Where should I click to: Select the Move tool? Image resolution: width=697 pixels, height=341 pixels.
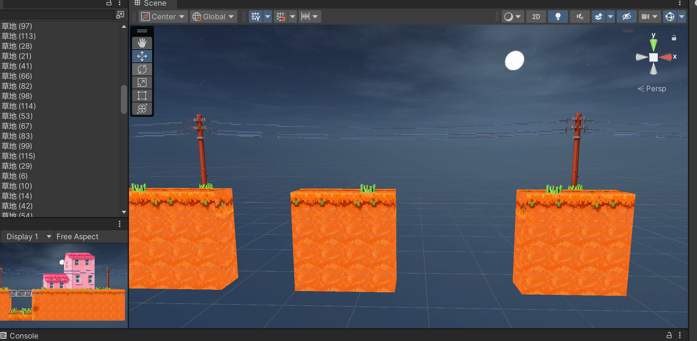[x=142, y=56]
